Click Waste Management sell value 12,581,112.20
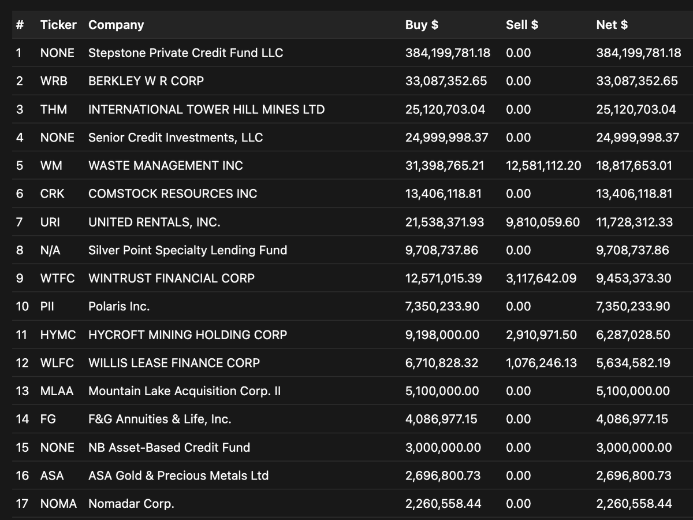 tap(543, 166)
